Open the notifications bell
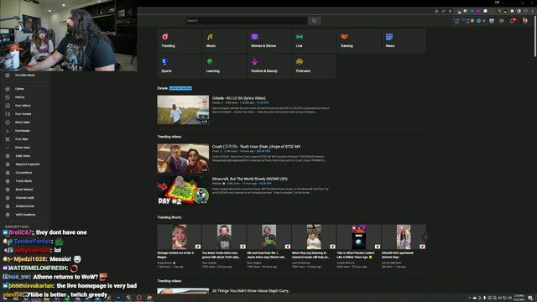The image size is (537, 302). click(513, 21)
